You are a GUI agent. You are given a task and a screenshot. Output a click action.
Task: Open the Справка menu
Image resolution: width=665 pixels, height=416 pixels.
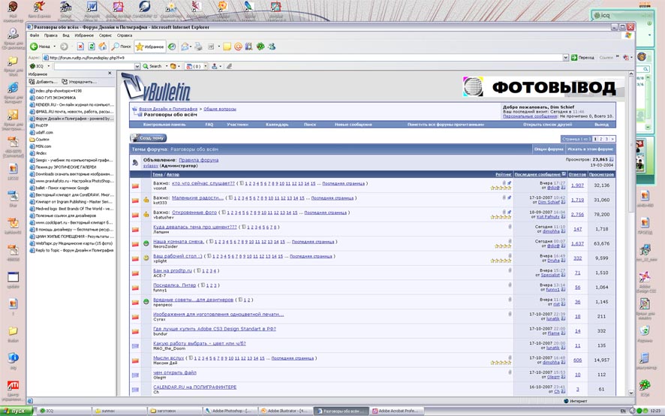[x=125, y=35]
